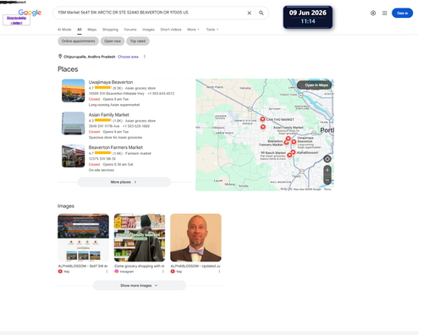Click 'On-site services' text
The width and height of the screenshot is (423, 335).
[102, 170]
